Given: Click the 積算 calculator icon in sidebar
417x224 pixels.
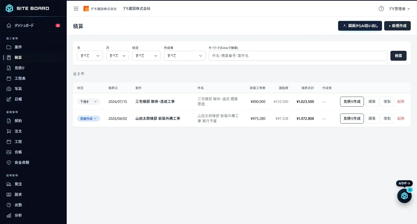Looking at the screenshot, I should coord(9,58).
